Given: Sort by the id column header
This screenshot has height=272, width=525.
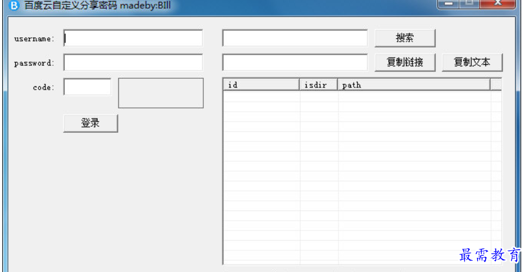Looking at the screenshot, I should coord(261,85).
